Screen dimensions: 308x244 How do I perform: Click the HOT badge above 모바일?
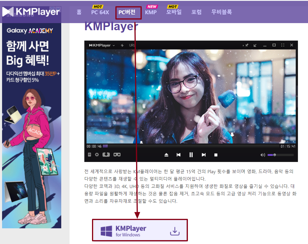(x=173, y=7)
